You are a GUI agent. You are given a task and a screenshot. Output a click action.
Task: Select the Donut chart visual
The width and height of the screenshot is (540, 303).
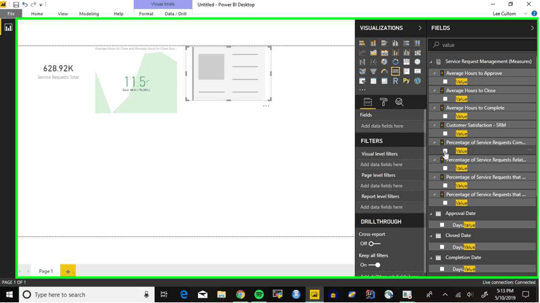coord(396,62)
